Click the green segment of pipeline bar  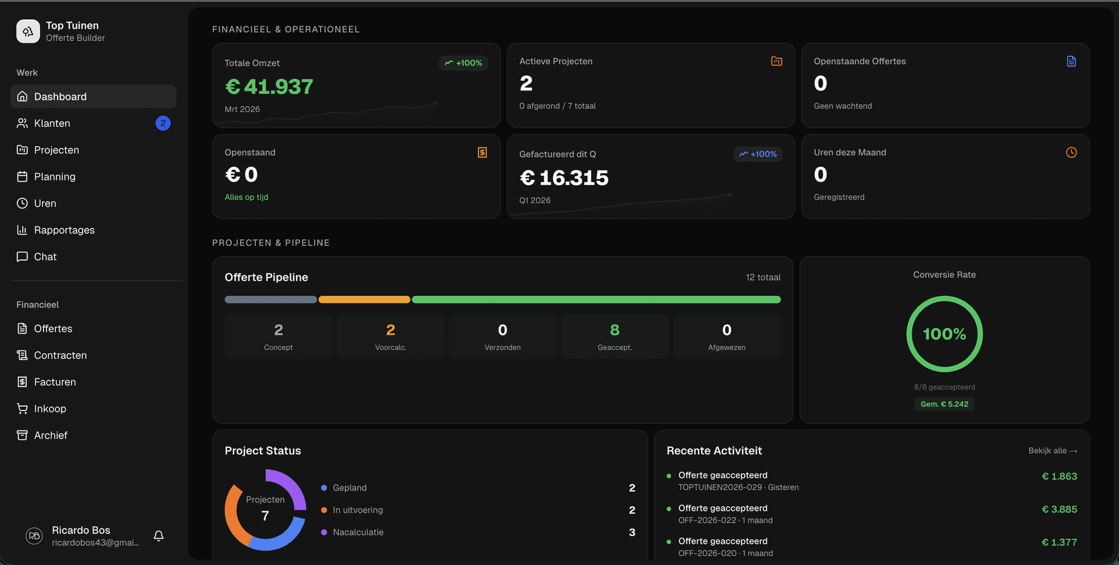tap(596, 299)
